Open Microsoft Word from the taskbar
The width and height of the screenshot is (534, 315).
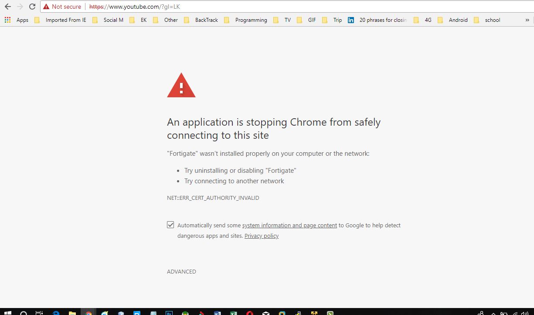point(218,312)
